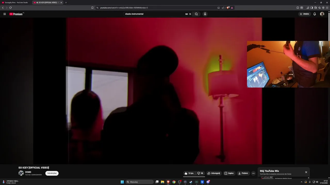Image resolution: width=330 pixels, height=185 pixels.
Task: Open Leo AI sparkle icon
Action: coord(319,8)
